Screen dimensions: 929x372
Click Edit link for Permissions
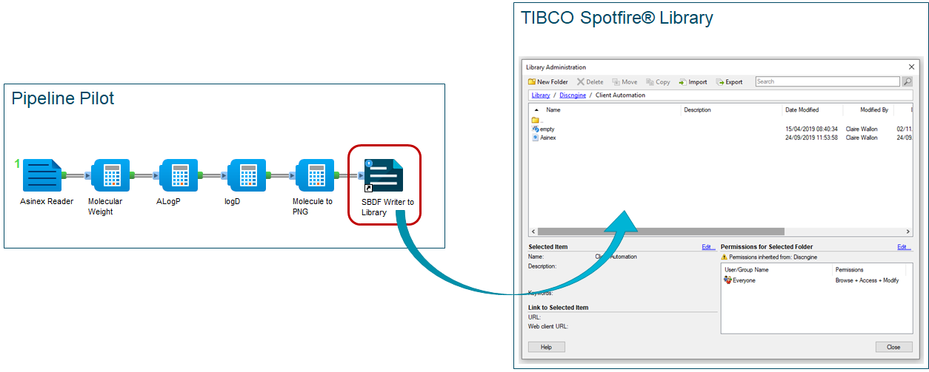coord(904,247)
